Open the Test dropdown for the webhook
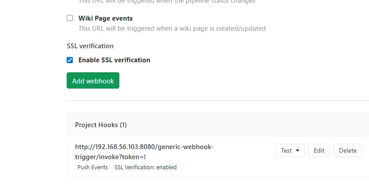This screenshot has width=369, height=196. pyautogui.click(x=290, y=150)
